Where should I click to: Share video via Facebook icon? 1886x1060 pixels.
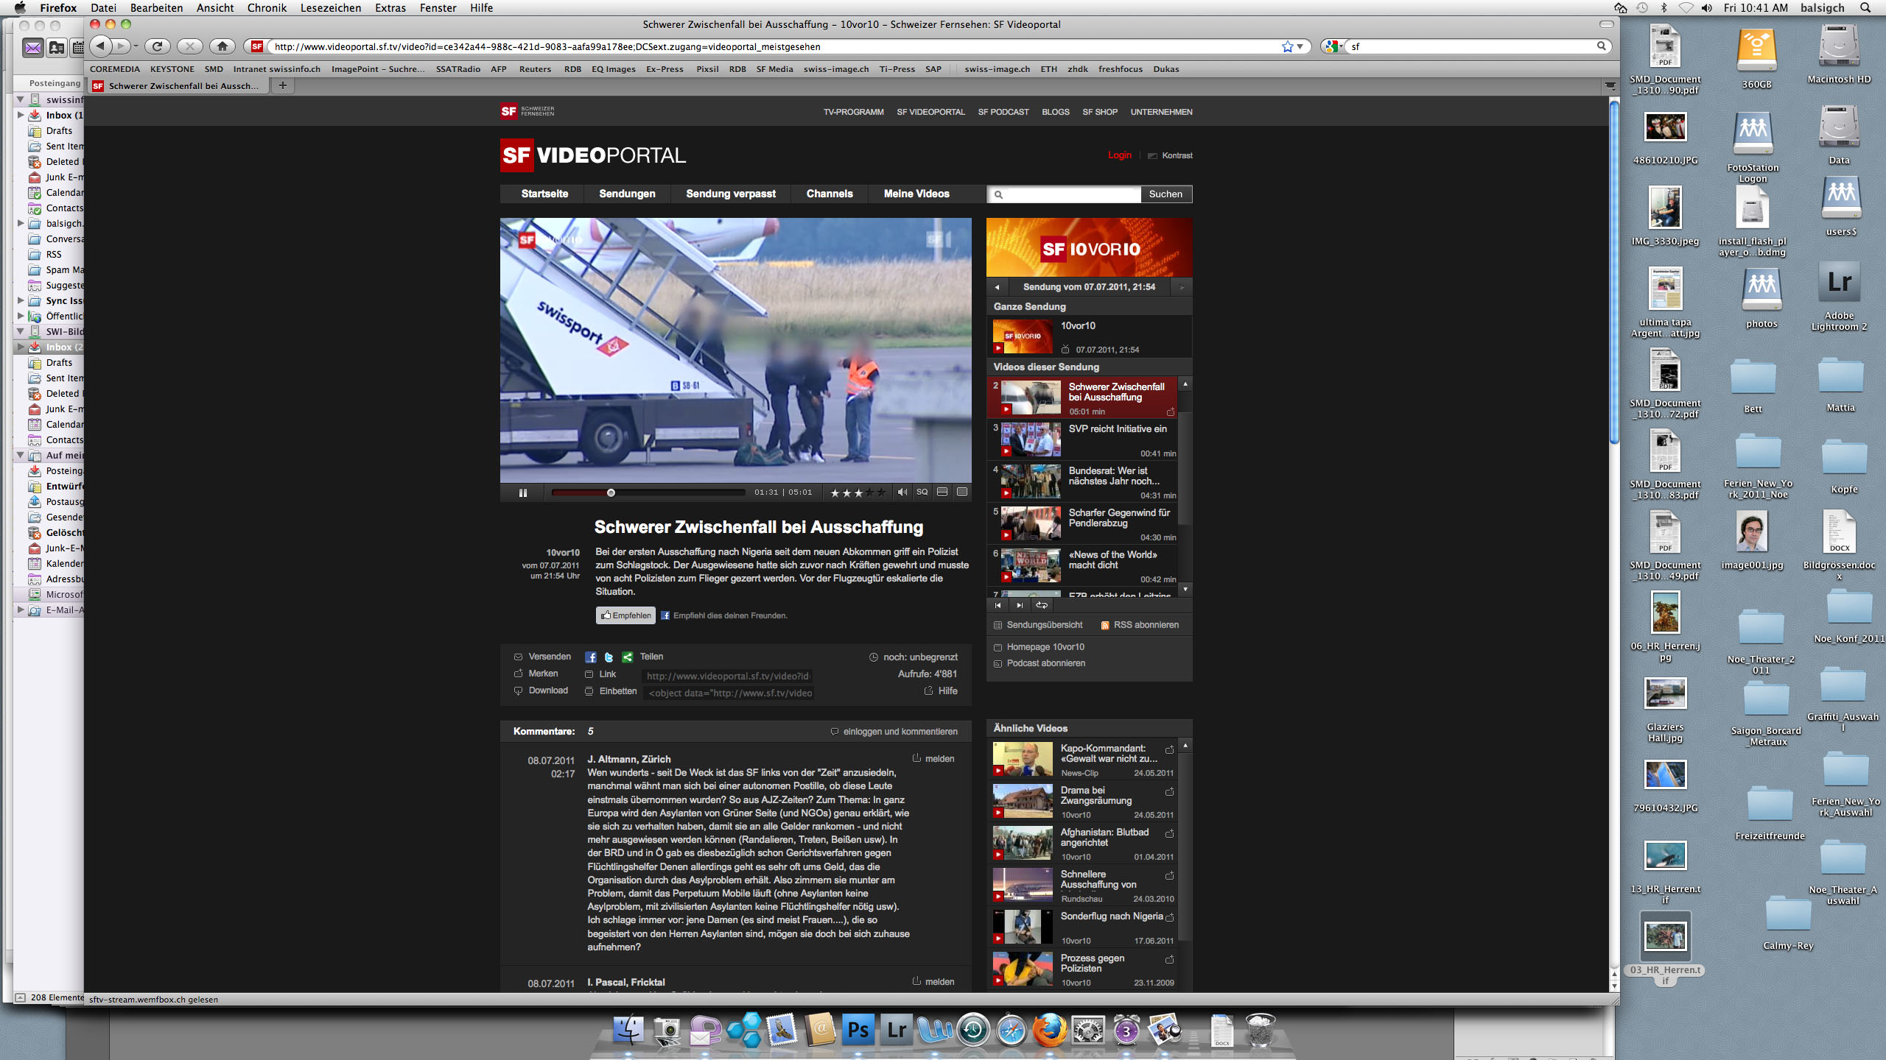591,657
